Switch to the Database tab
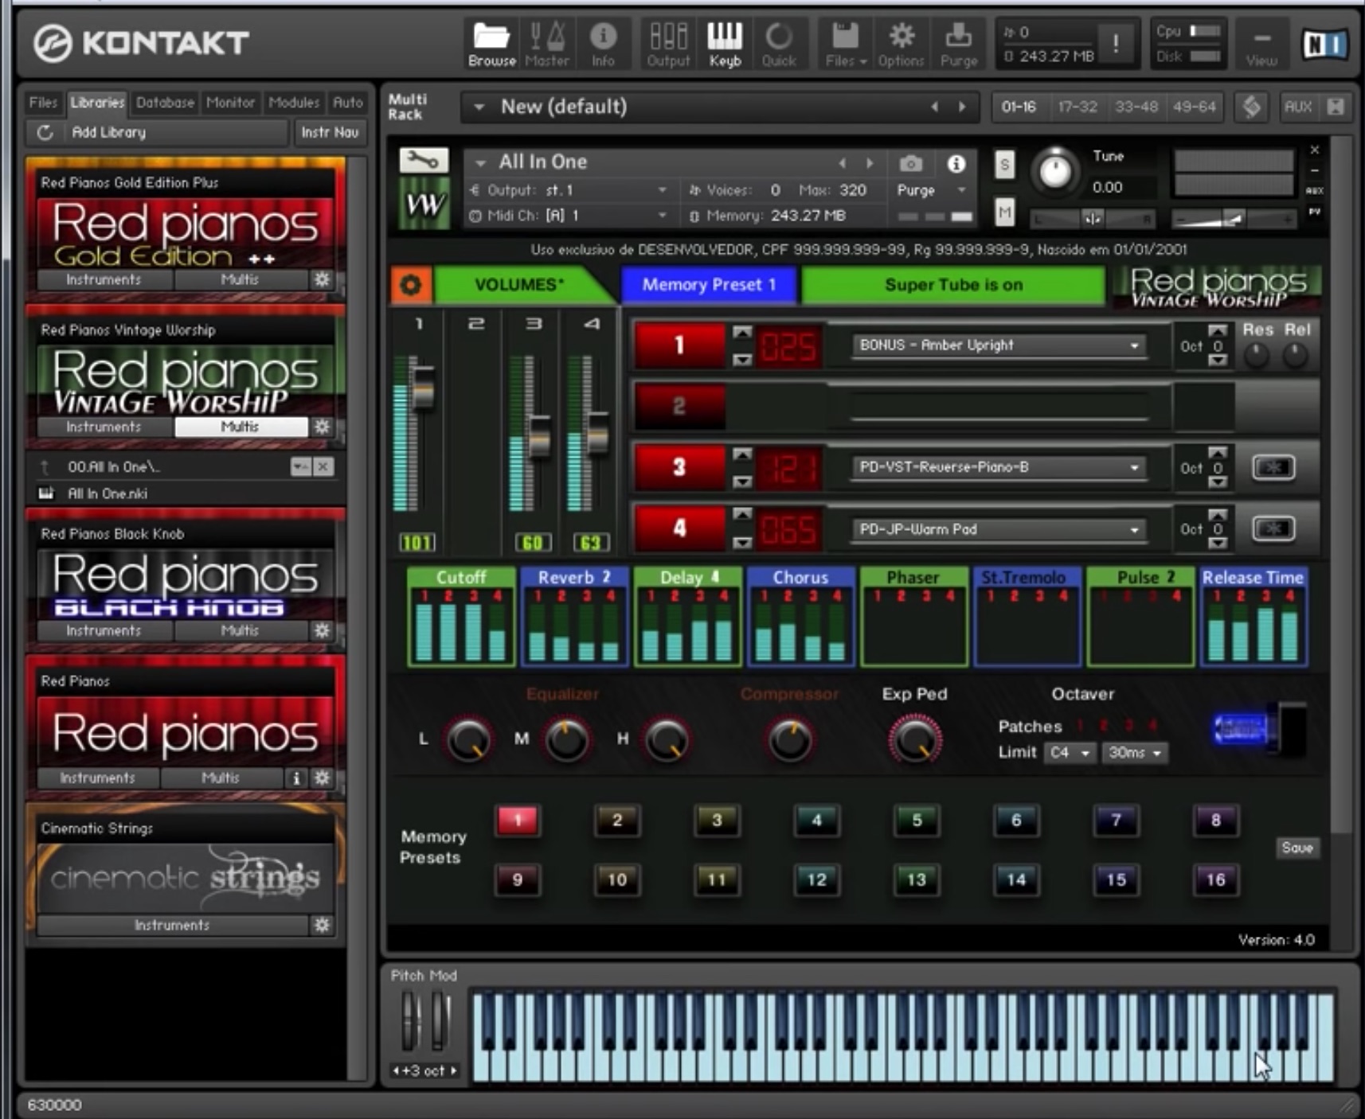 (165, 103)
